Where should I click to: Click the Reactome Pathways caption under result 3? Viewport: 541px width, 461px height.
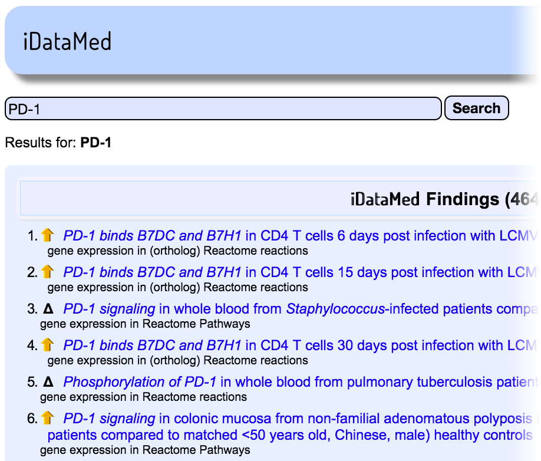coord(145,324)
